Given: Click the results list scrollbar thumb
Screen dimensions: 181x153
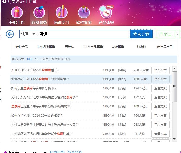Looking at the screenshot, I should point(174,87).
